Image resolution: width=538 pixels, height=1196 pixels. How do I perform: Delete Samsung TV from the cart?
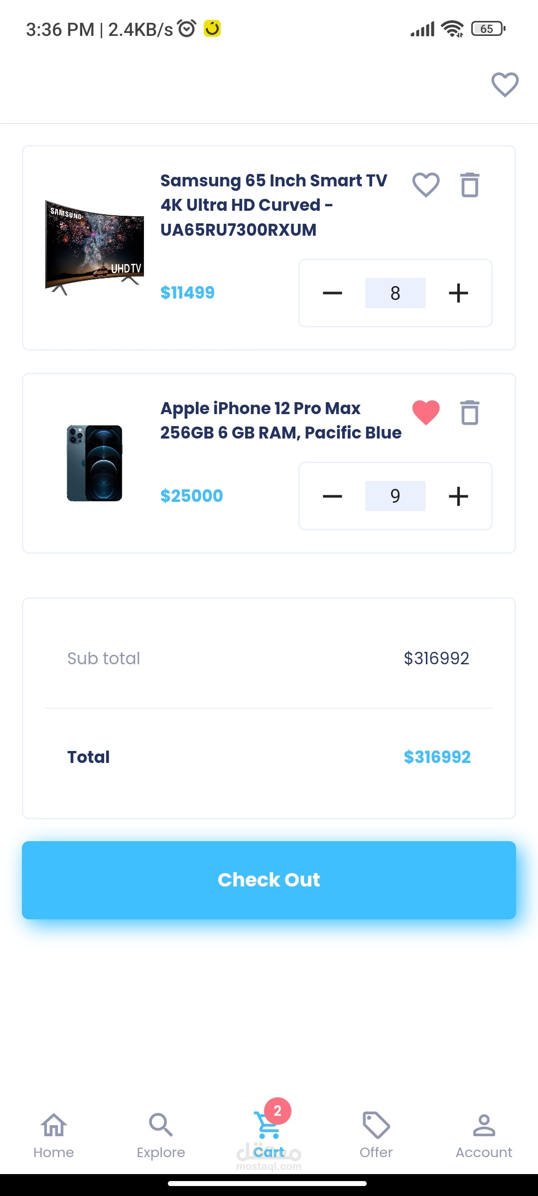pyautogui.click(x=469, y=185)
